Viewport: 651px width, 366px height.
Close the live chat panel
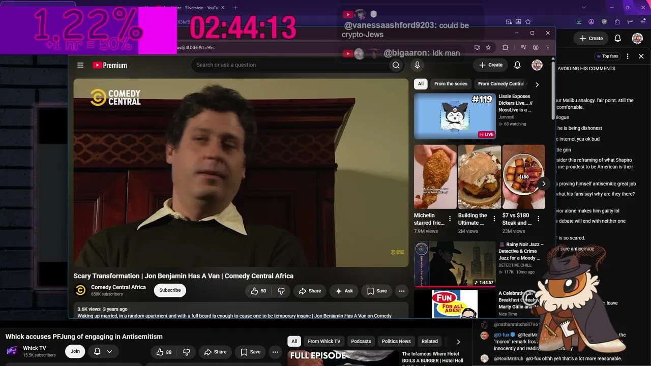[x=641, y=56]
